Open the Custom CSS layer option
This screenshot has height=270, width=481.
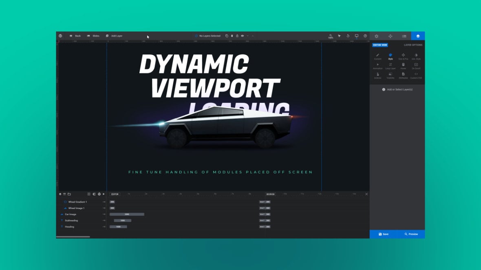pos(416,76)
